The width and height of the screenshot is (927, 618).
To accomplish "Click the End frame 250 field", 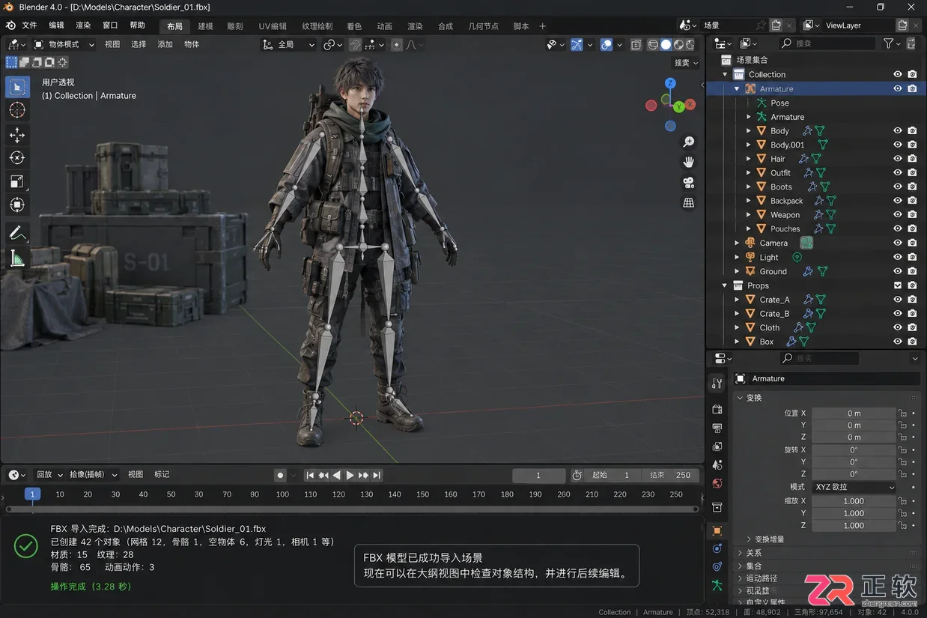I will (670, 475).
